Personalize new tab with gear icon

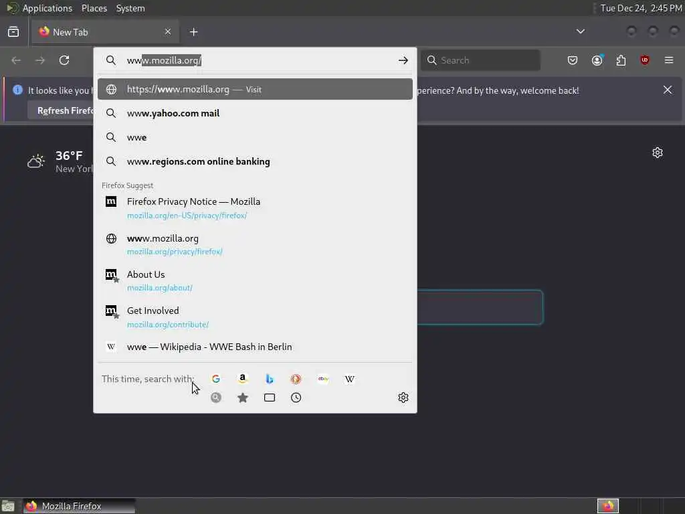pyautogui.click(x=658, y=153)
